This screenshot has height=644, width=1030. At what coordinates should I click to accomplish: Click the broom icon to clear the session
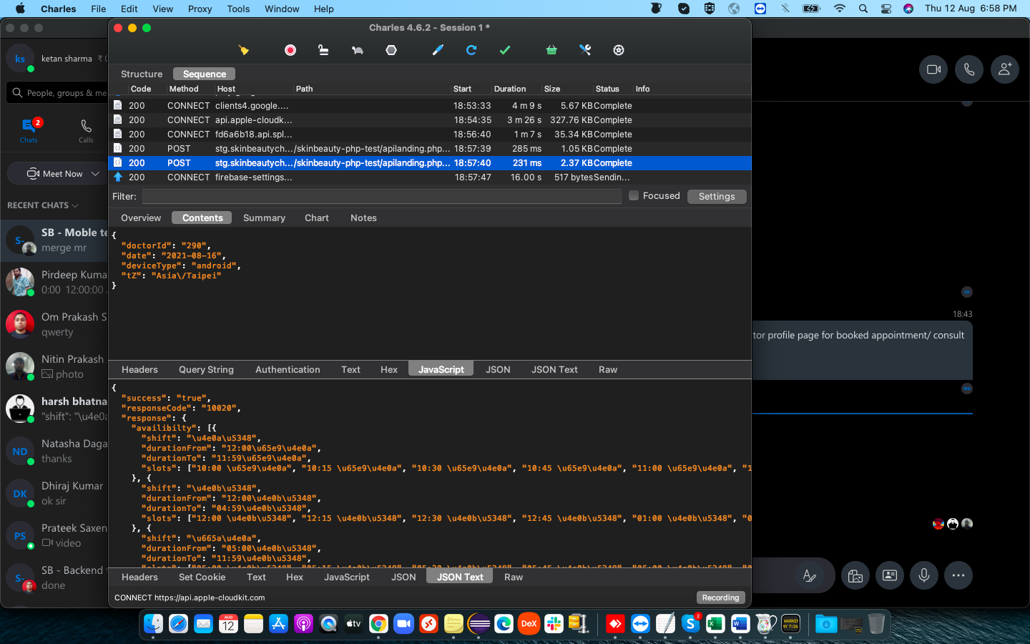pyautogui.click(x=244, y=50)
